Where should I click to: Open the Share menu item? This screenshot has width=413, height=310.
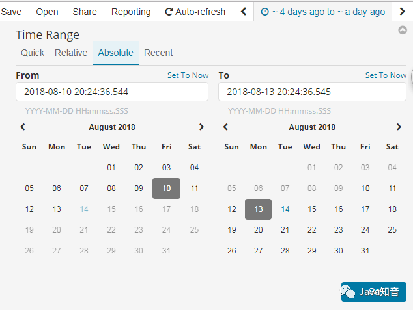pos(85,12)
